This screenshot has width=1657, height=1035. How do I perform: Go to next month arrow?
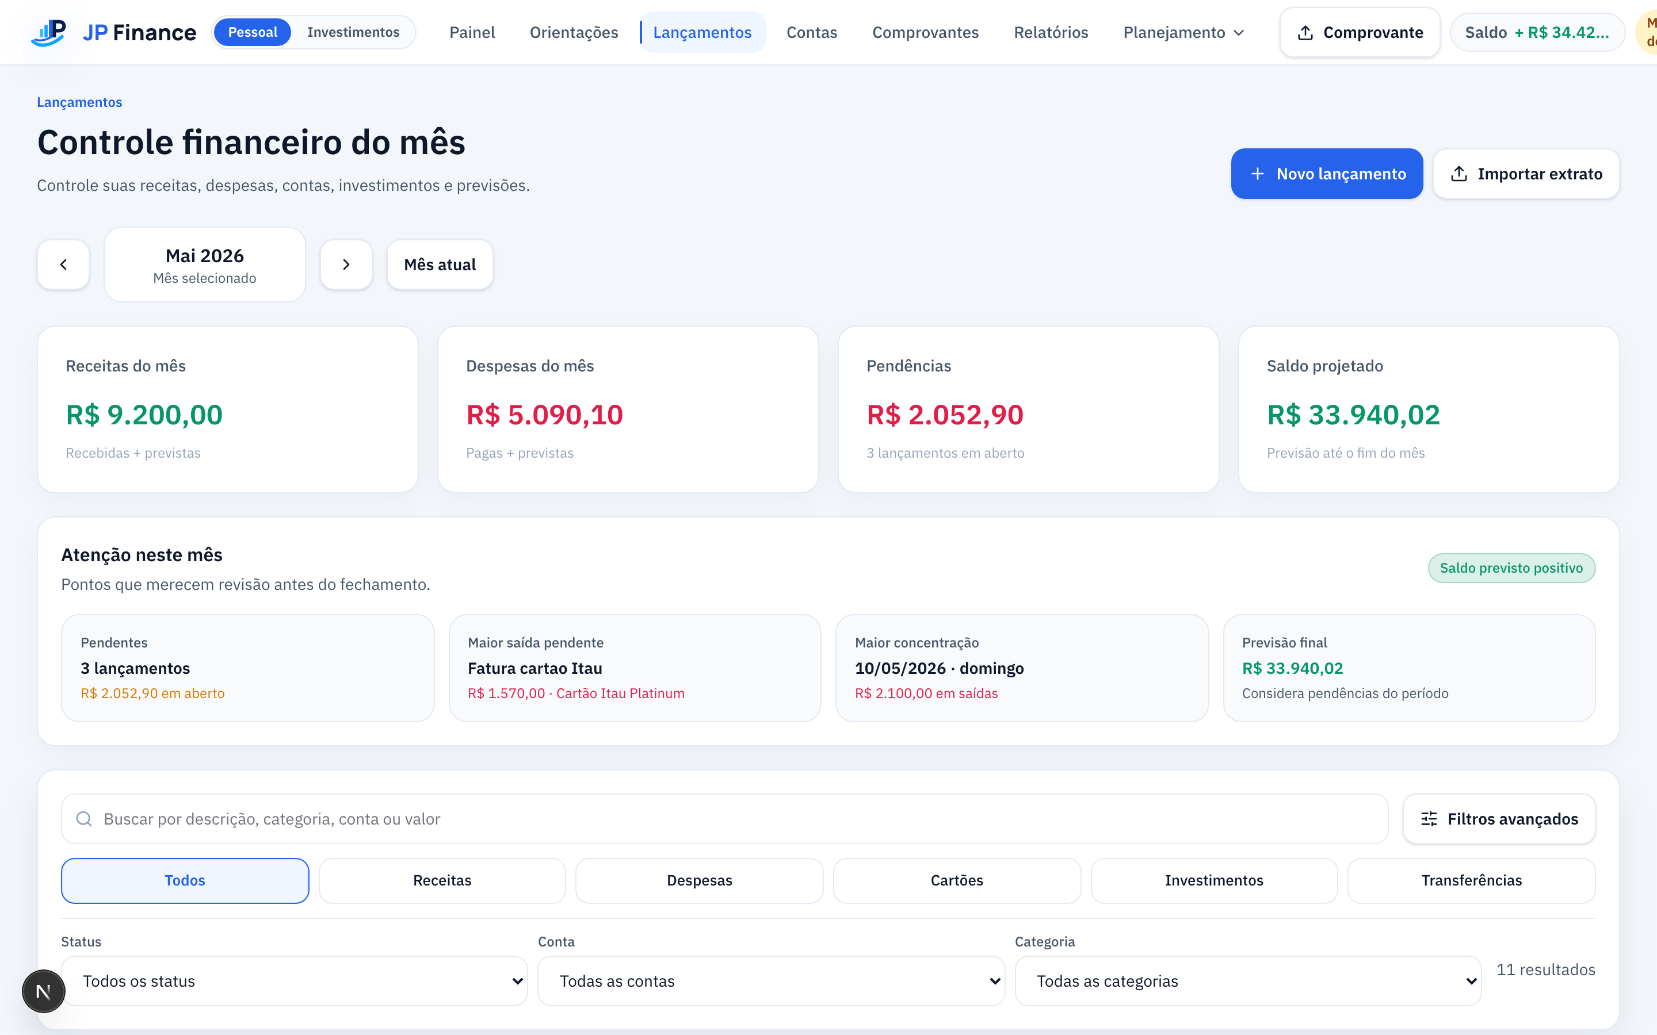(346, 264)
